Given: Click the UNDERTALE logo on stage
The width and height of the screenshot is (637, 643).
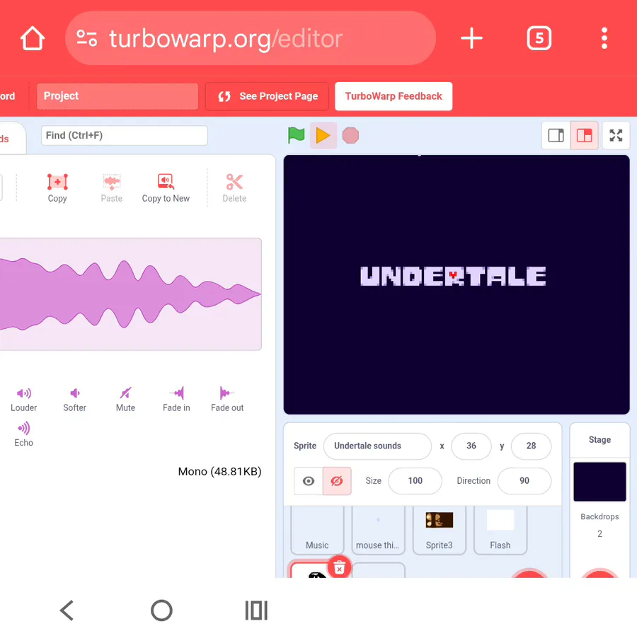Looking at the screenshot, I should (x=453, y=276).
